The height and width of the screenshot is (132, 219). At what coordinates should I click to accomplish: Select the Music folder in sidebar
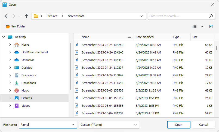[25, 90]
